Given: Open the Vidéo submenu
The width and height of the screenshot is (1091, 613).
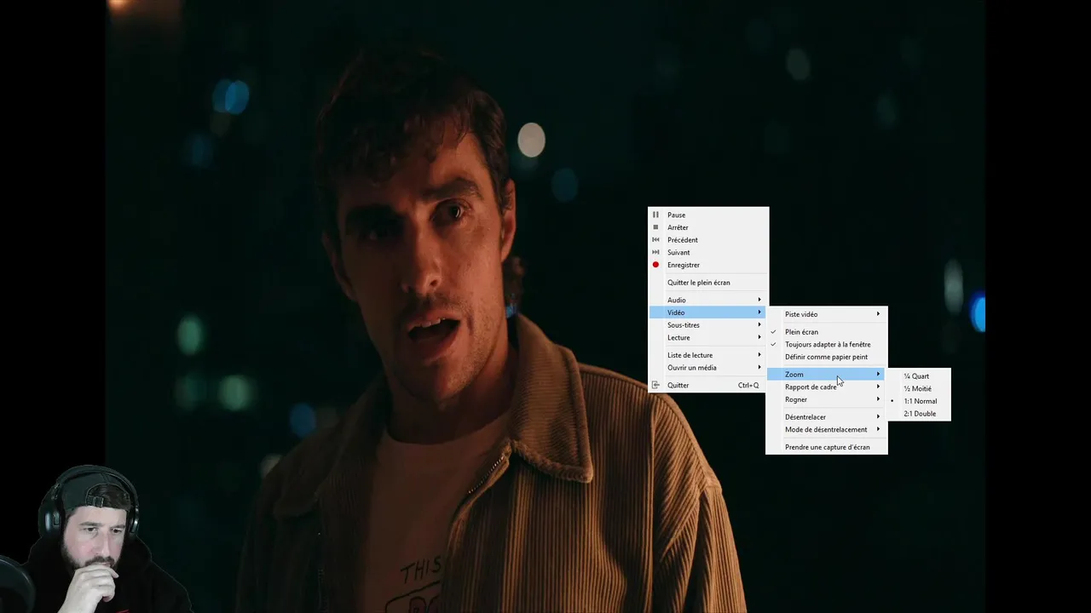Looking at the screenshot, I should (707, 312).
